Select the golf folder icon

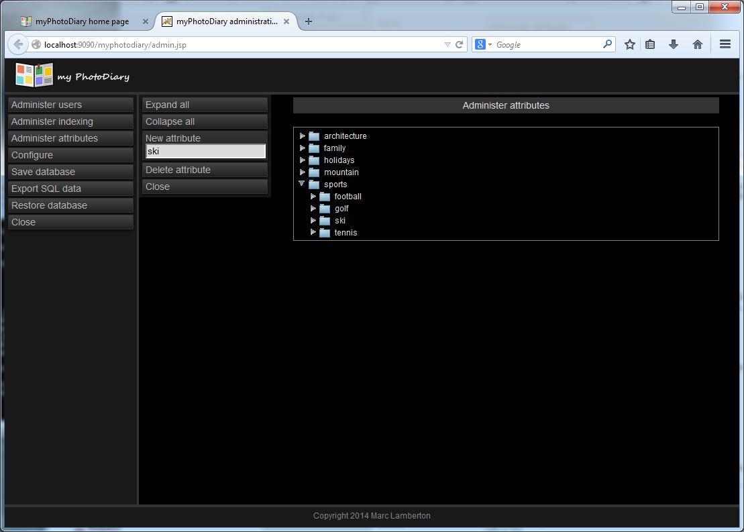click(x=325, y=209)
